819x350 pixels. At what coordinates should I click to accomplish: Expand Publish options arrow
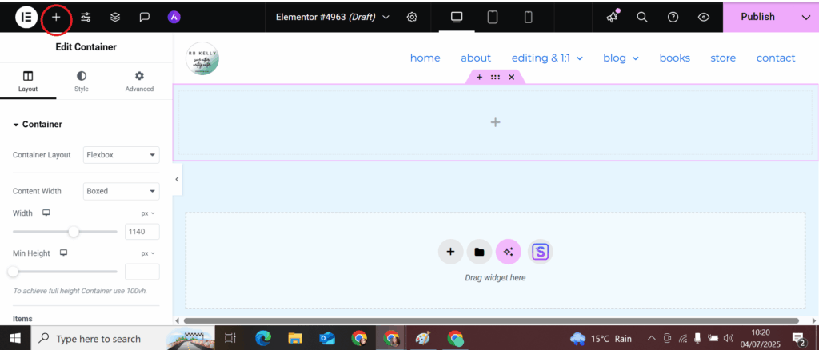pos(805,18)
